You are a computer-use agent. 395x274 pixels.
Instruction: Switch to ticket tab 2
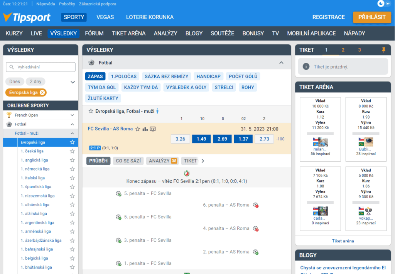[343, 50]
